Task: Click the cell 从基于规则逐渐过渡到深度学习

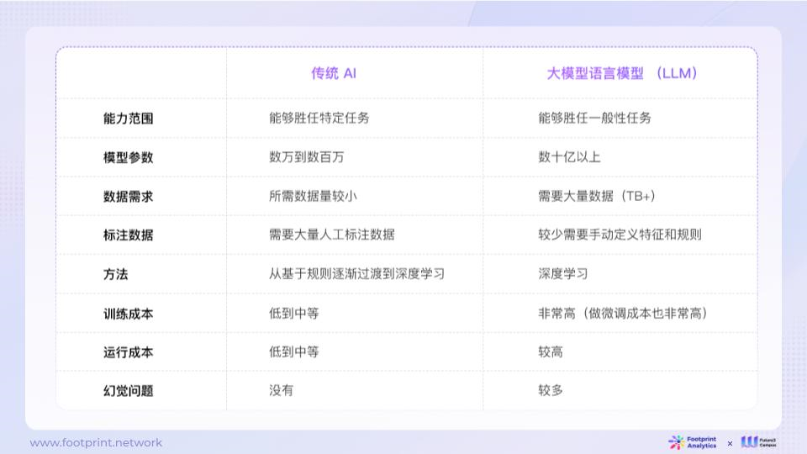Action: click(x=356, y=274)
